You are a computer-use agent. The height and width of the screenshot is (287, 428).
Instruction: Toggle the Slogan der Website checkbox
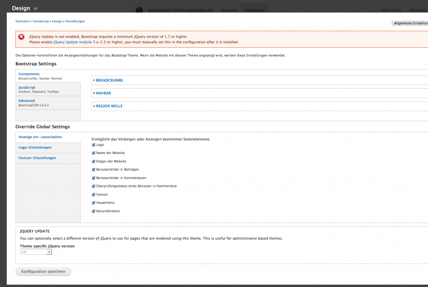(94, 161)
